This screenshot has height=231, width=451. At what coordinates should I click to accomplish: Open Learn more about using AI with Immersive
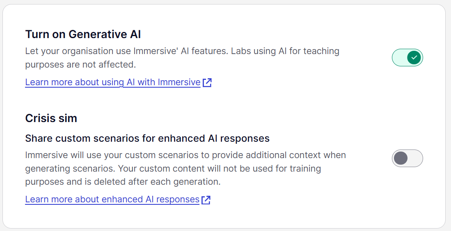click(x=113, y=82)
